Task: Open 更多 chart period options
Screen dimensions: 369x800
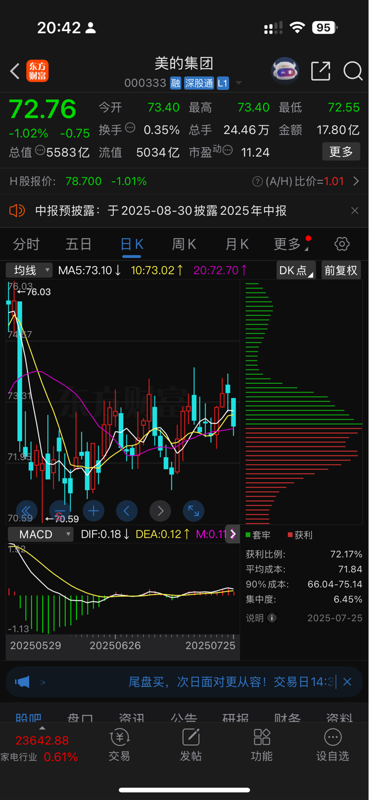Action: click(291, 244)
